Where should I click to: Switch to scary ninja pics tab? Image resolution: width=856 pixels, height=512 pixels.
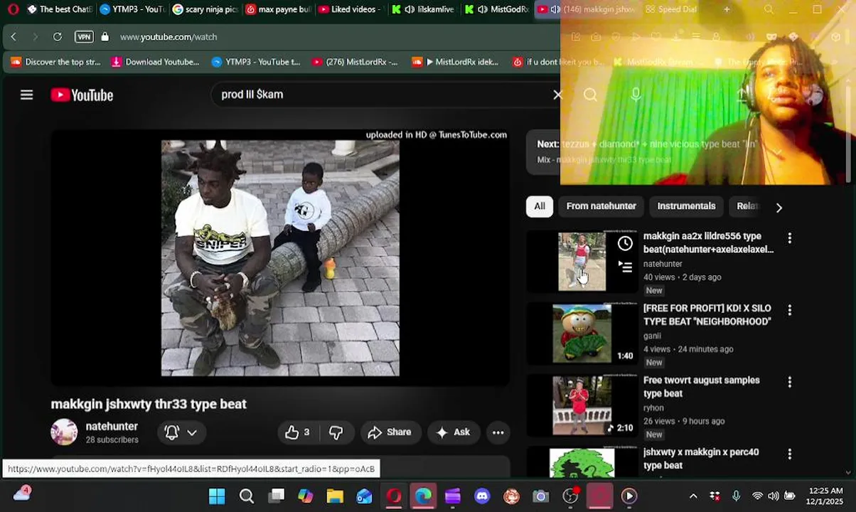coord(205,9)
